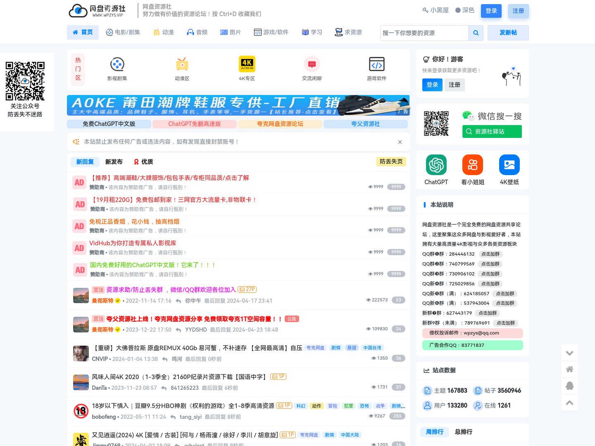This screenshot has width=595, height=446.
Task: Open the 动漫区 TV icon
Action: pyautogui.click(x=182, y=64)
